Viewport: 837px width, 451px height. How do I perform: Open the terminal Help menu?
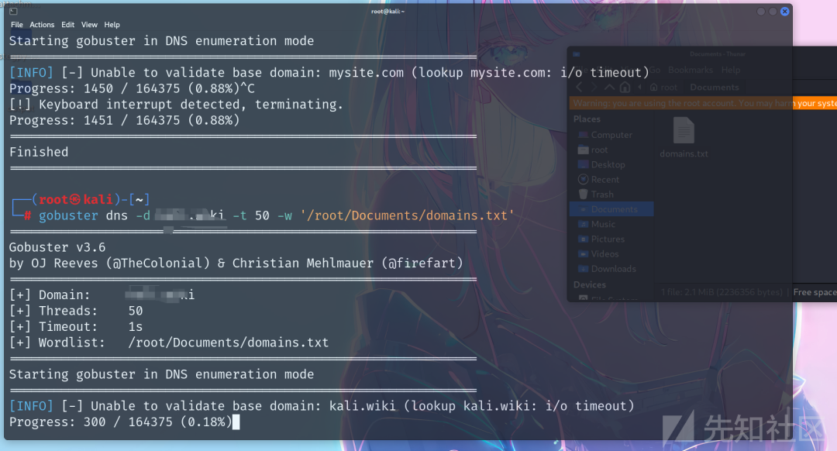(x=112, y=25)
